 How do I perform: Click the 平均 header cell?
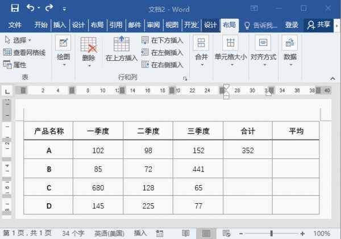point(296,131)
